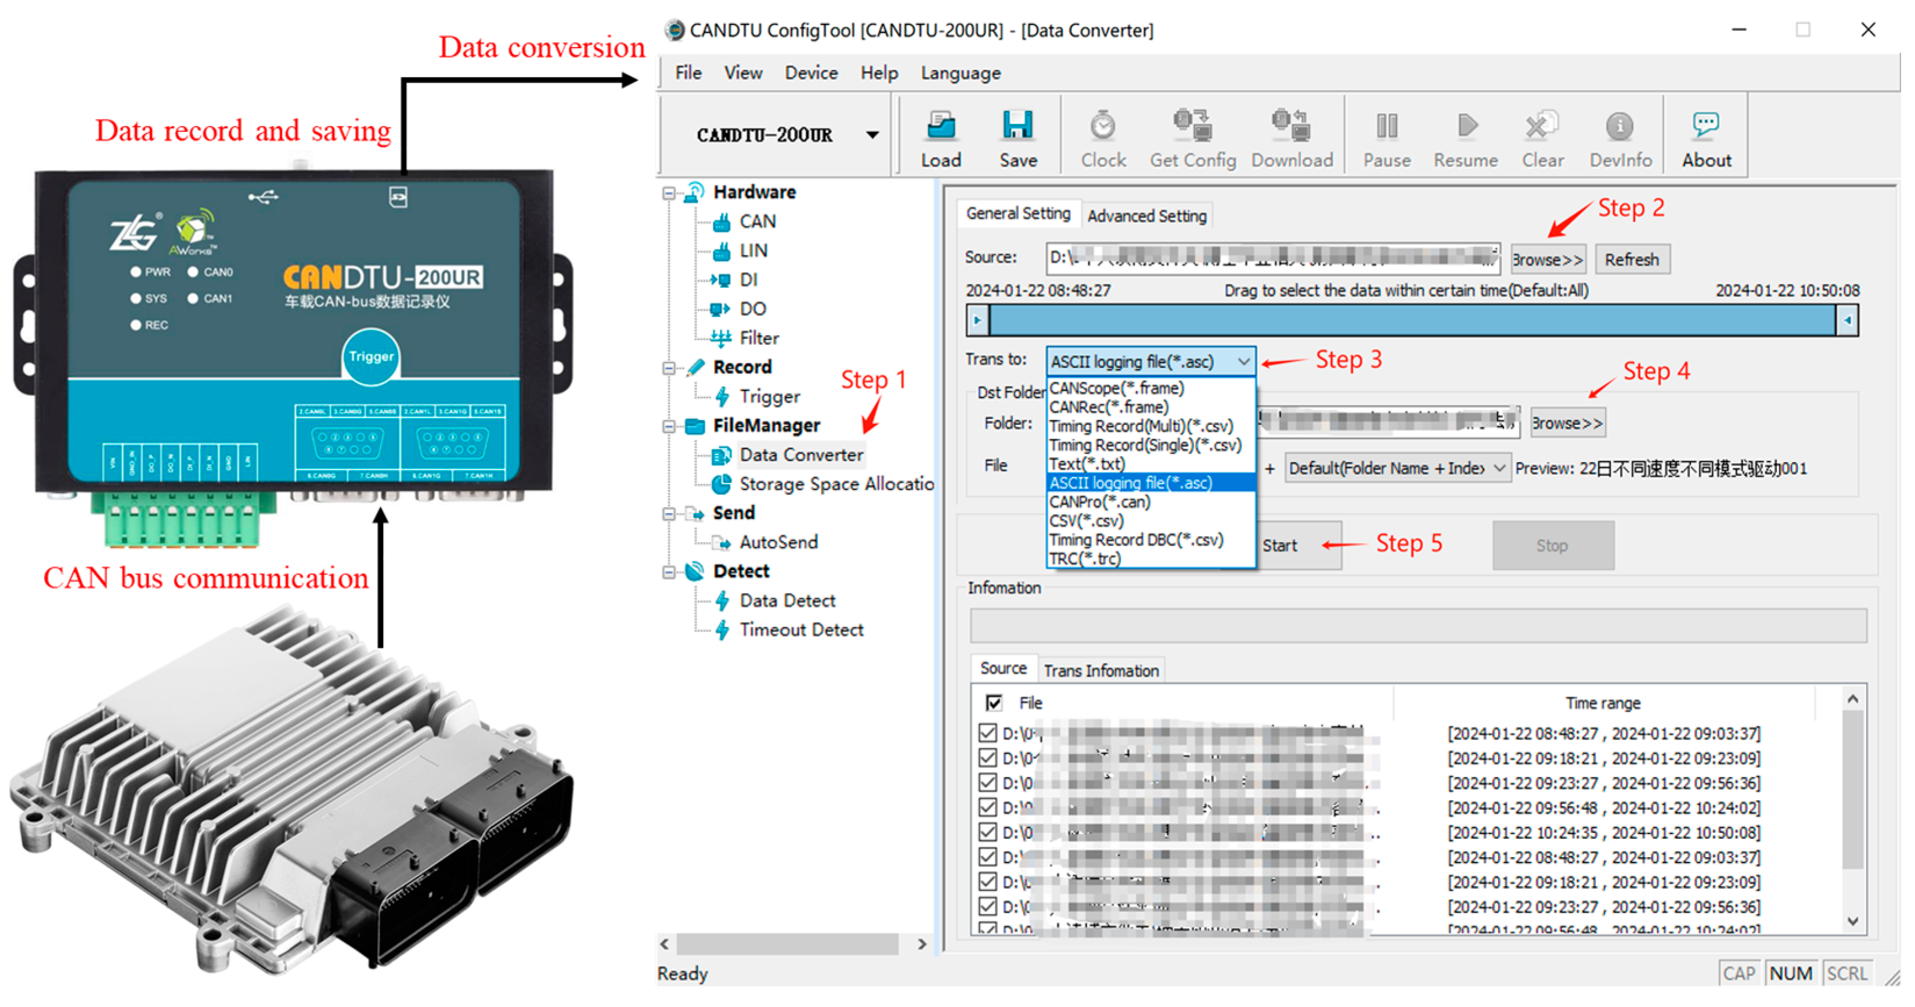This screenshot has width=1915, height=1007.
Task: Switch to the Advanced Setting tab
Action: 1146,215
